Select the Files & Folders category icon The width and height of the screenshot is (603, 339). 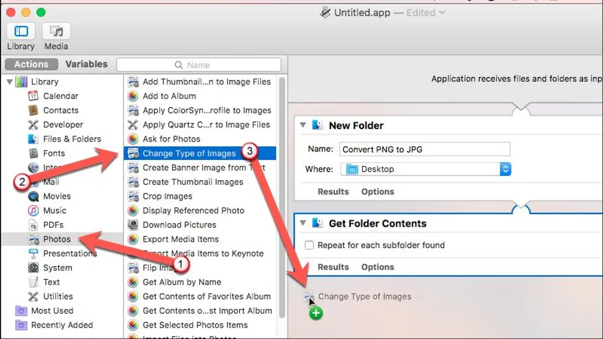point(34,139)
